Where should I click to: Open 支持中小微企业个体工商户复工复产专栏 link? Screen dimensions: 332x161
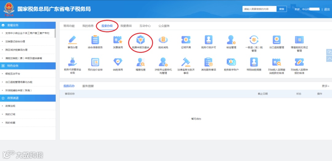click(27, 33)
